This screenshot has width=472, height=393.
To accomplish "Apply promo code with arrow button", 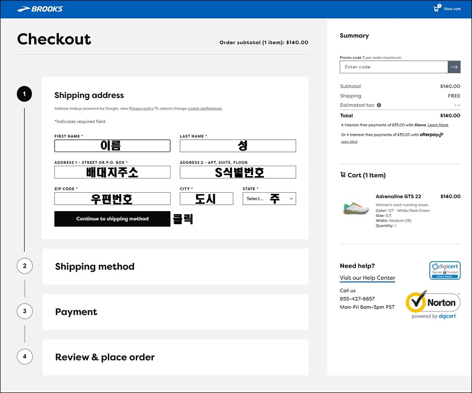I will coord(454,67).
